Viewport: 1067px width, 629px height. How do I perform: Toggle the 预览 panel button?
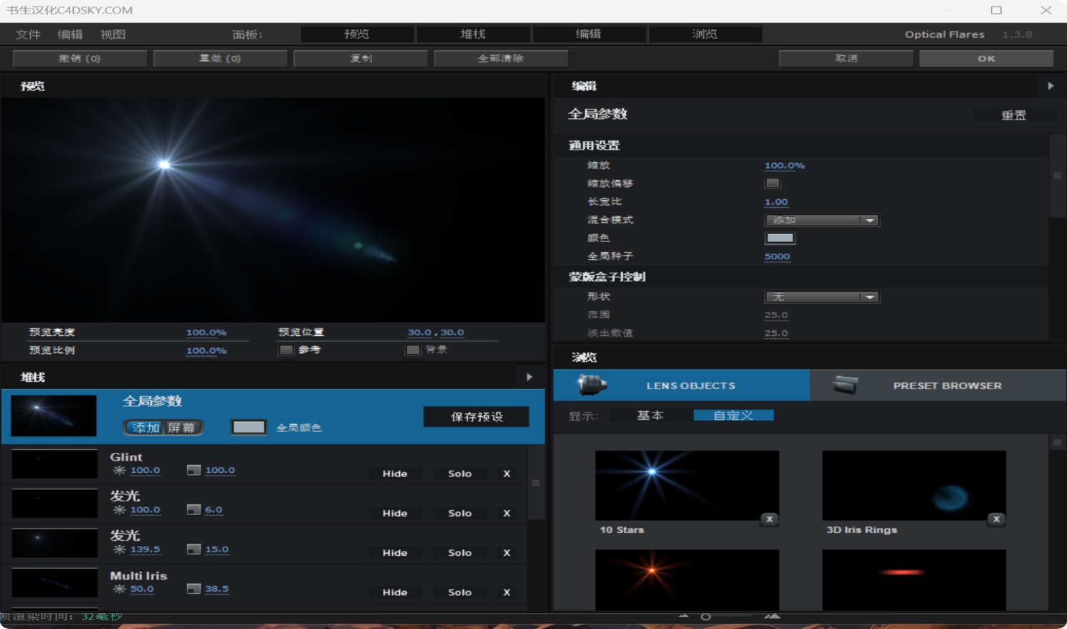click(357, 34)
